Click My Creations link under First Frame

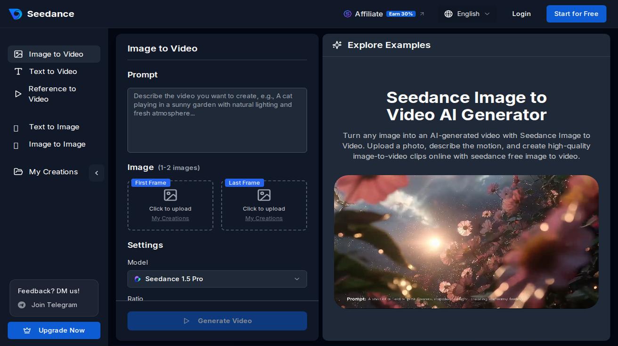pos(170,218)
